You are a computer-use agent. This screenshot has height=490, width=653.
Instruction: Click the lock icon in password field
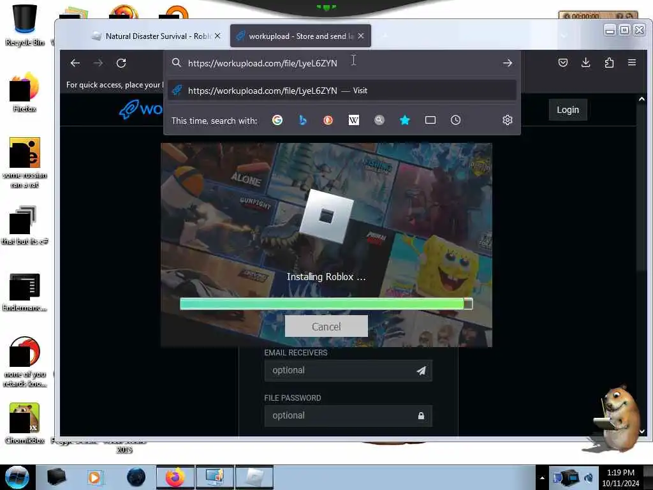point(421,415)
